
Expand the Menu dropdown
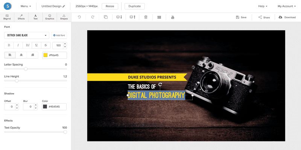pos(26,6)
